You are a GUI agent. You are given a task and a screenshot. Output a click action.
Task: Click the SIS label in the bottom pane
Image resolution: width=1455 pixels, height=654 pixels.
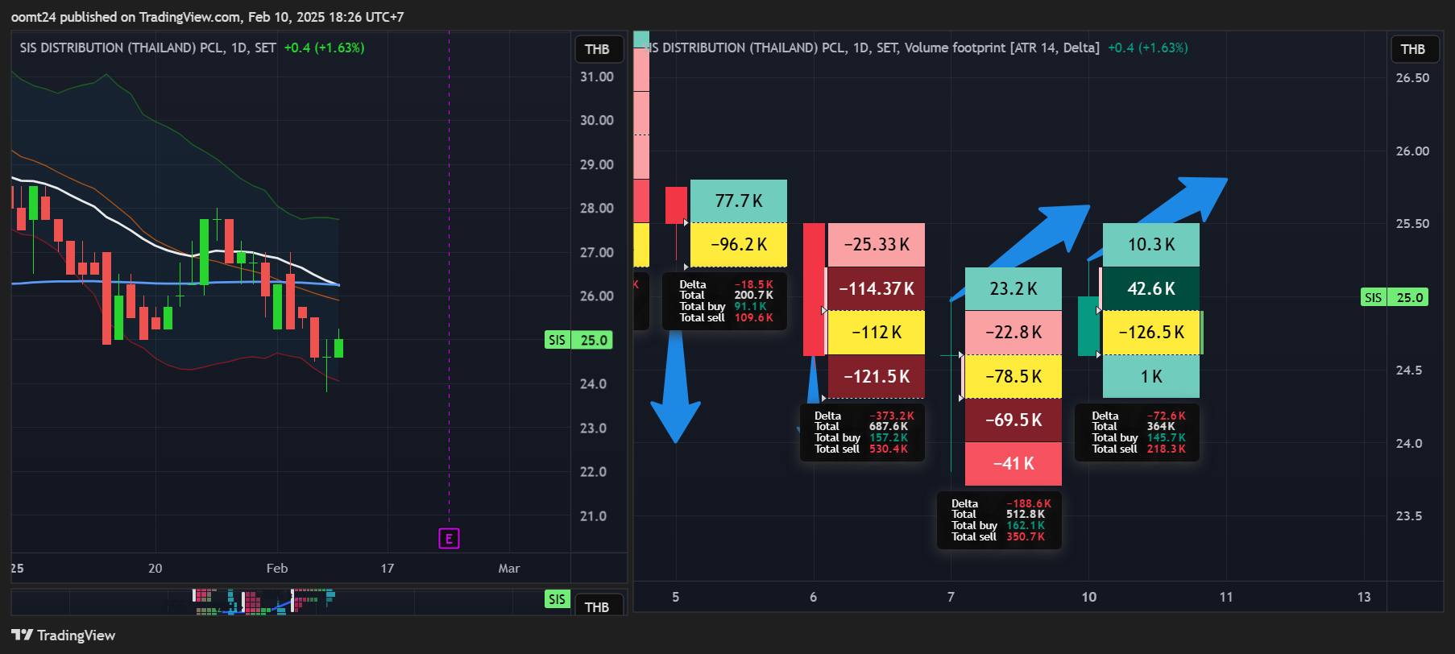558,598
